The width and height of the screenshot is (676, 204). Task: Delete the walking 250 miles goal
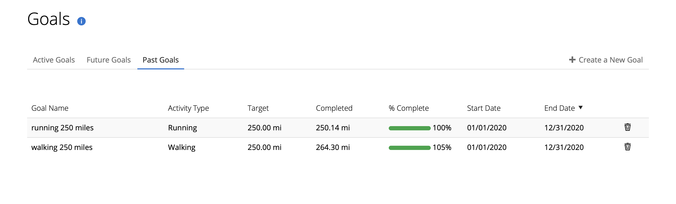point(627,147)
